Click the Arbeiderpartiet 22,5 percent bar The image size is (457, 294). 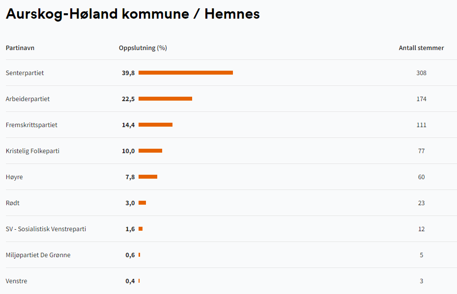pyautogui.click(x=165, y=99)
